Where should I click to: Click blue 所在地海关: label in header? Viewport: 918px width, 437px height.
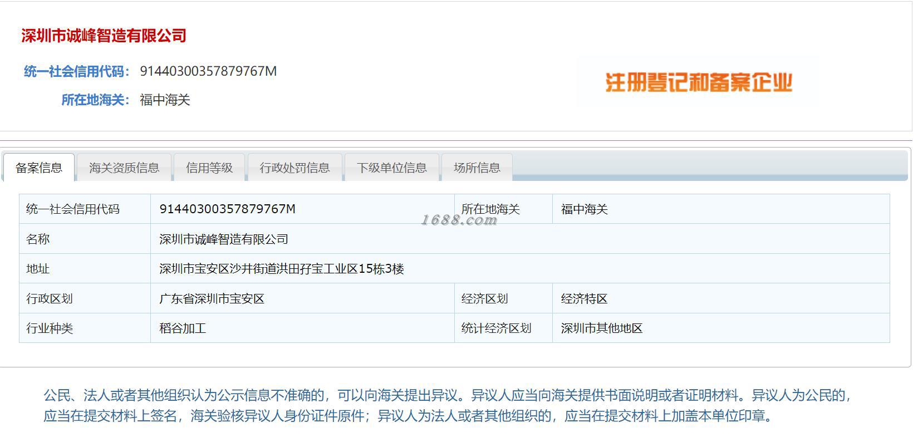coord(96,100)
